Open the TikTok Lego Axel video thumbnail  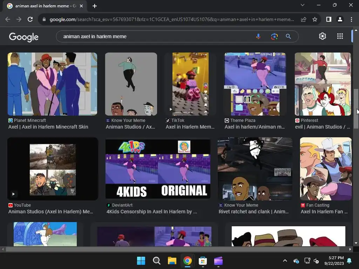pyautogui.click(x=190, y=84)
